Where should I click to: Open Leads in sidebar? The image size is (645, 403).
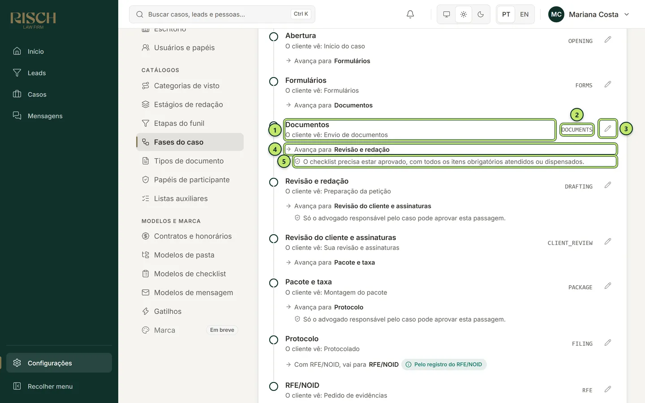click(59, 73)
